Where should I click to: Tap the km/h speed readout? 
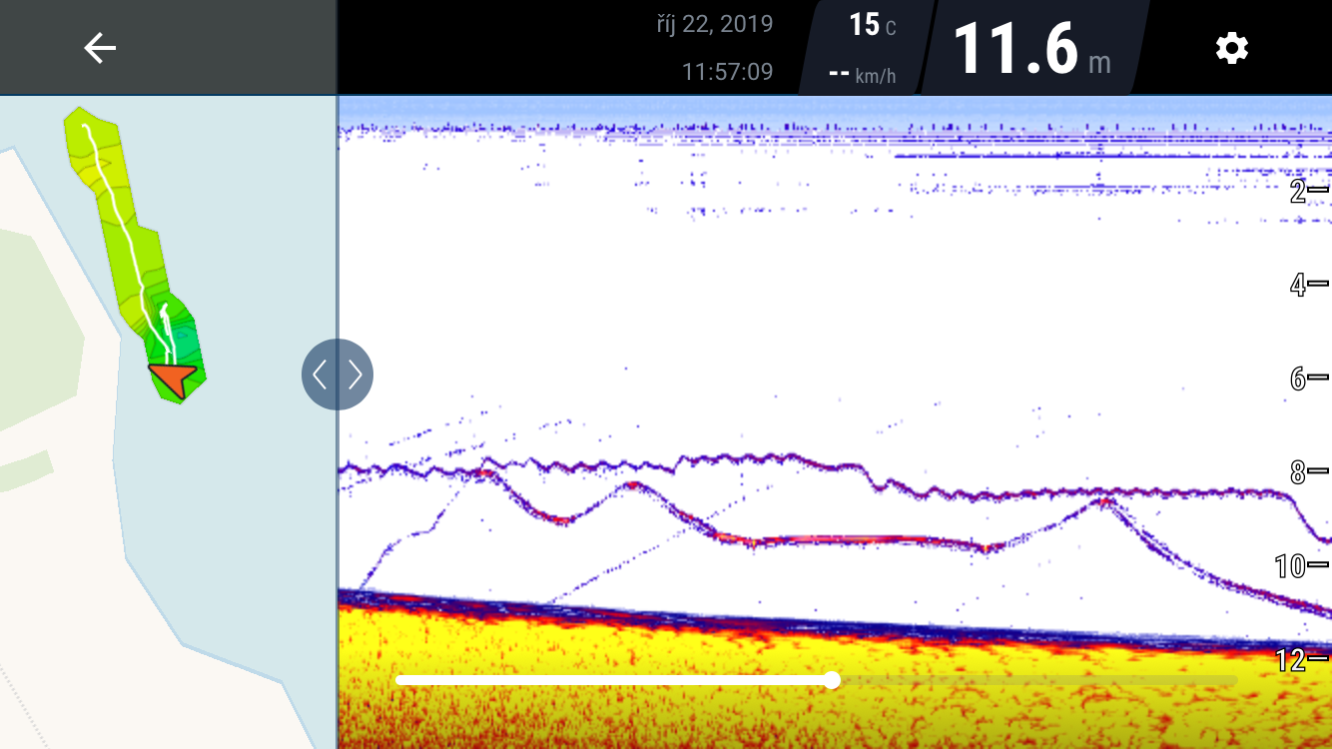pos(863,75)
